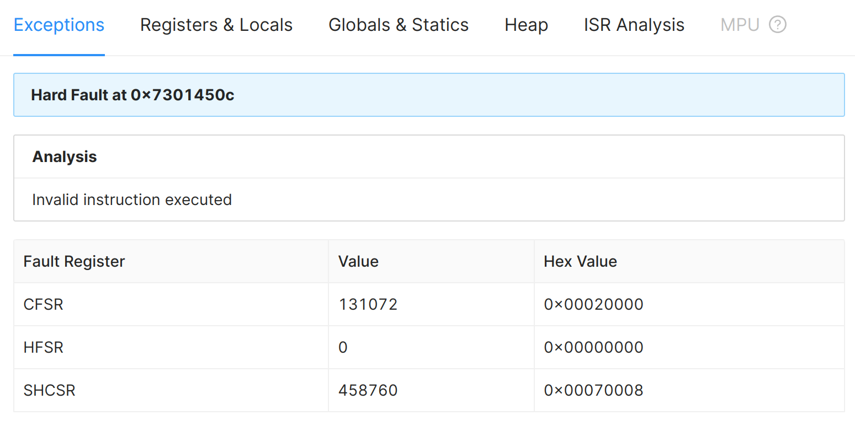This screenshot has height=426, width=855.
Task: Click the Invalid instruction executed message
Action: pos(132,199)
